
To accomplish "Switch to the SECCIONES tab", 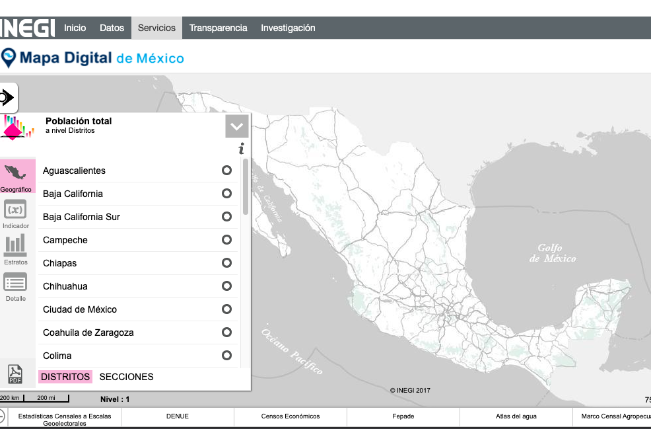I will point(126,377).
